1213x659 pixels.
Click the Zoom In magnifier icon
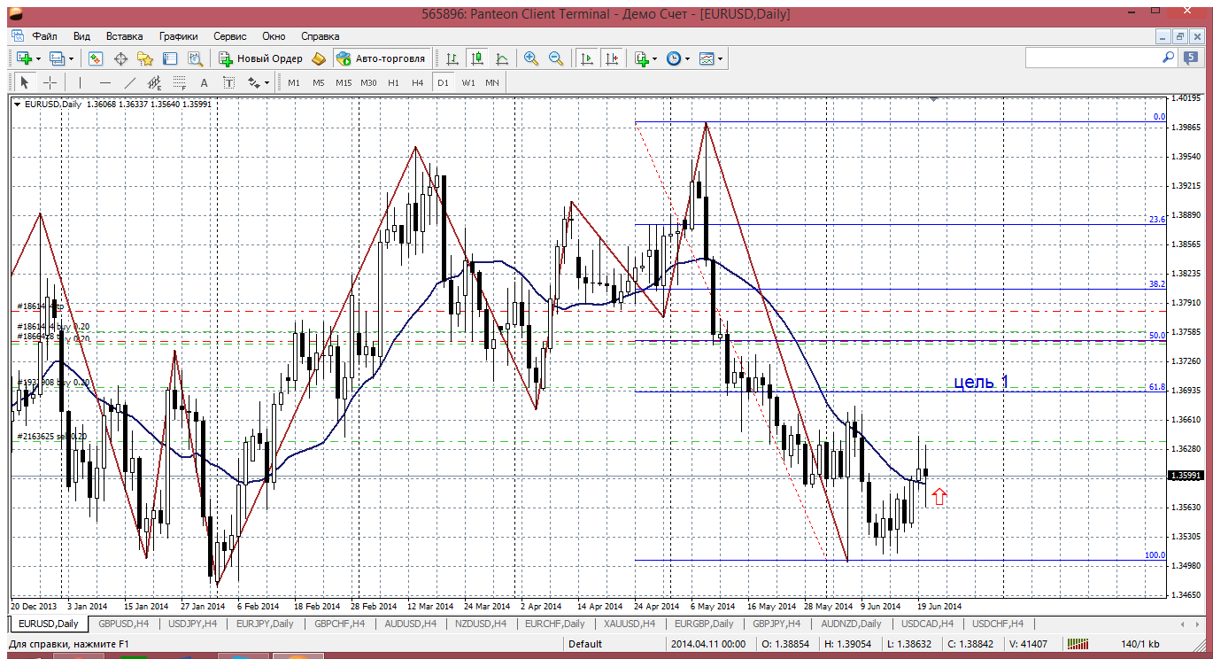pyautogui.click(x=531, y=58)
